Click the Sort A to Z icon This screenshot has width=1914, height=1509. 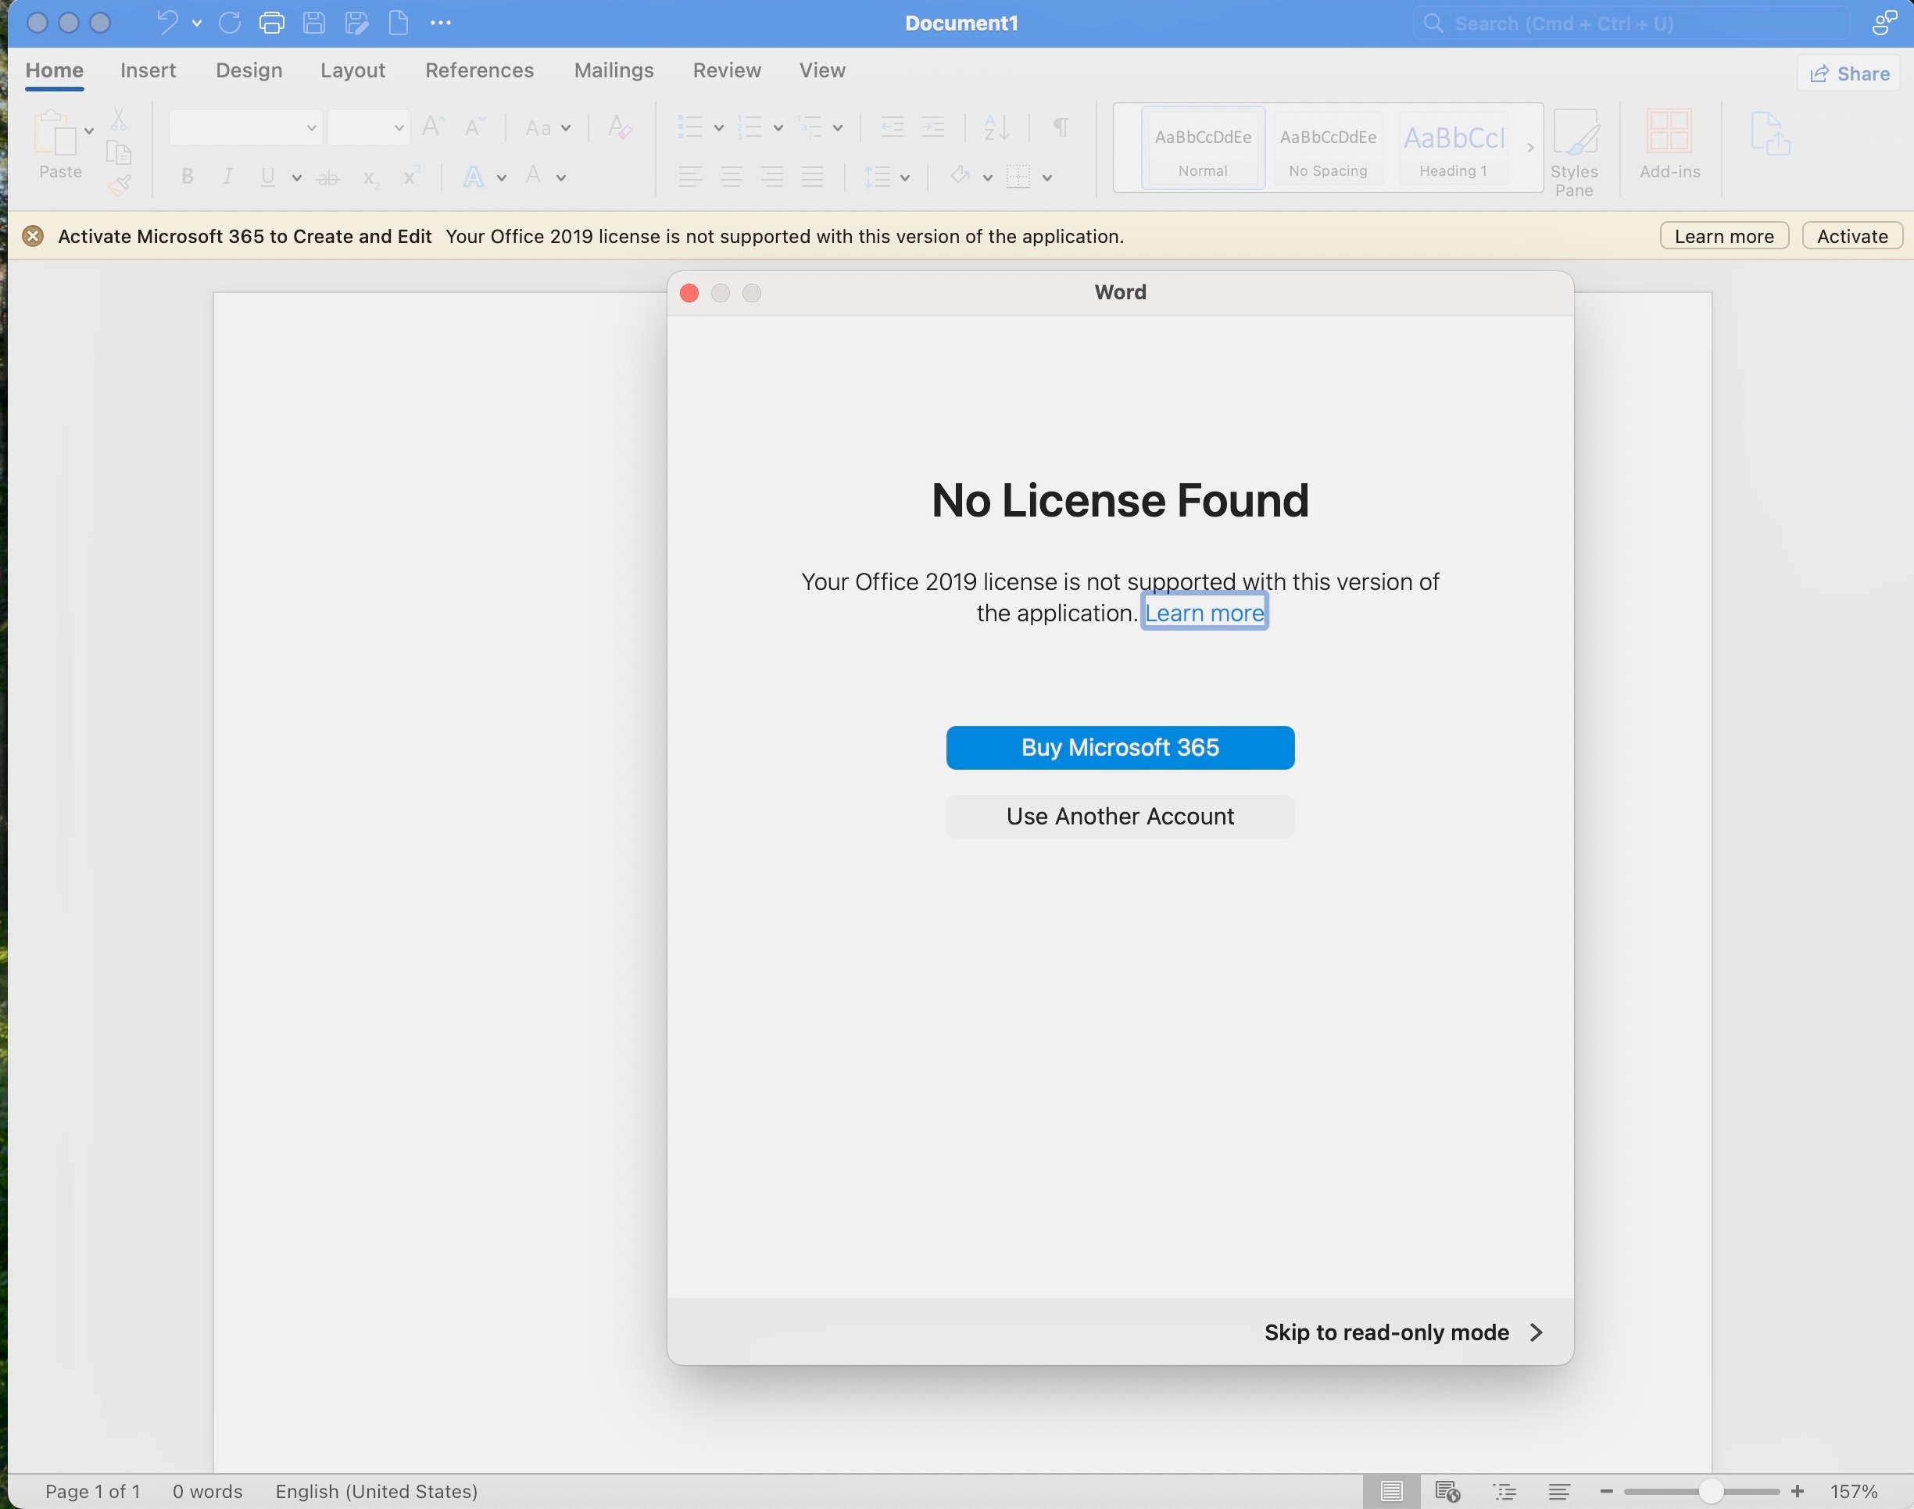click(996, 127)
